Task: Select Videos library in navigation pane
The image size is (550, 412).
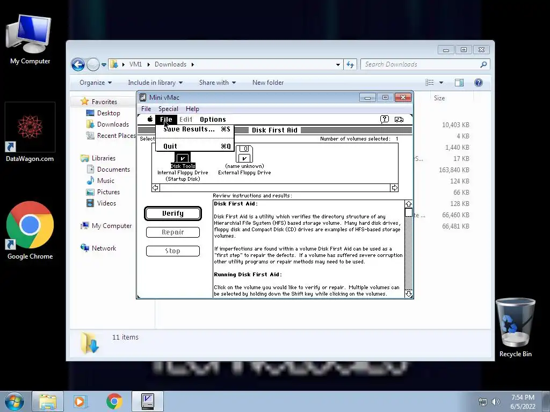Action: pos(106,203)
